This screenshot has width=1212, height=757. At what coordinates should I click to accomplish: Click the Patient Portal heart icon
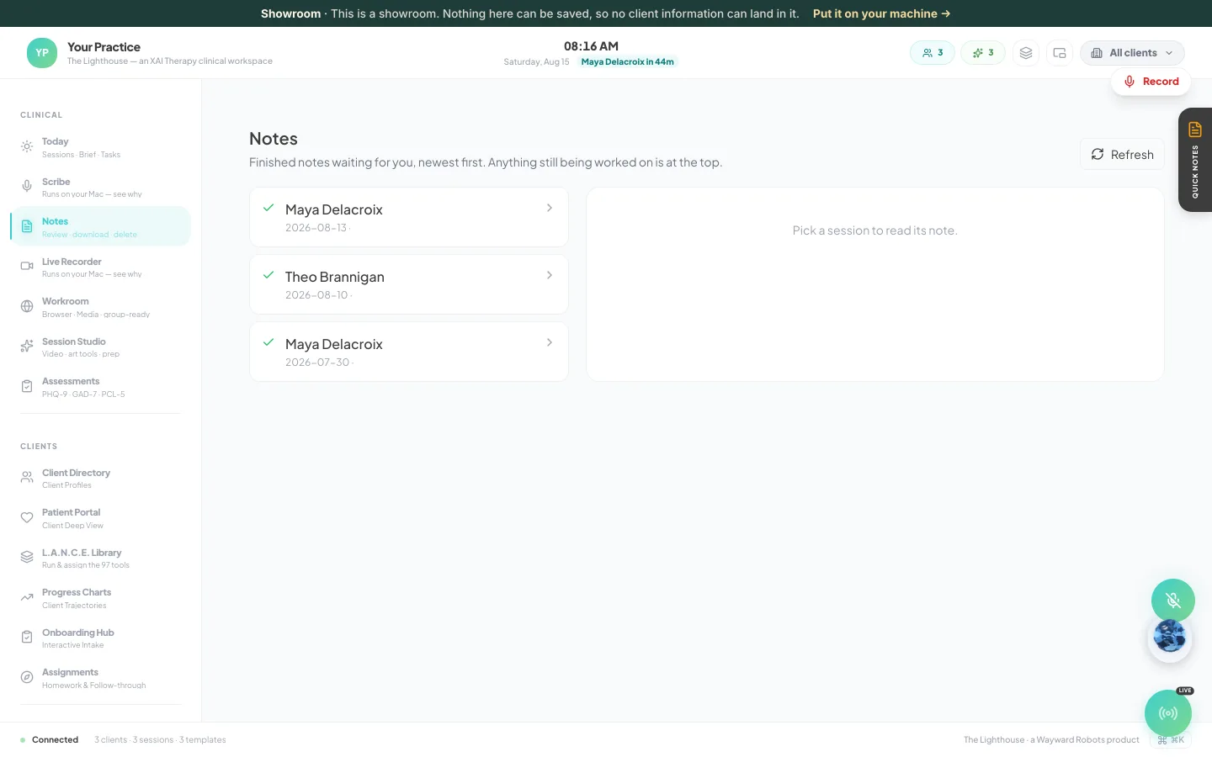(x=27, y=517)
